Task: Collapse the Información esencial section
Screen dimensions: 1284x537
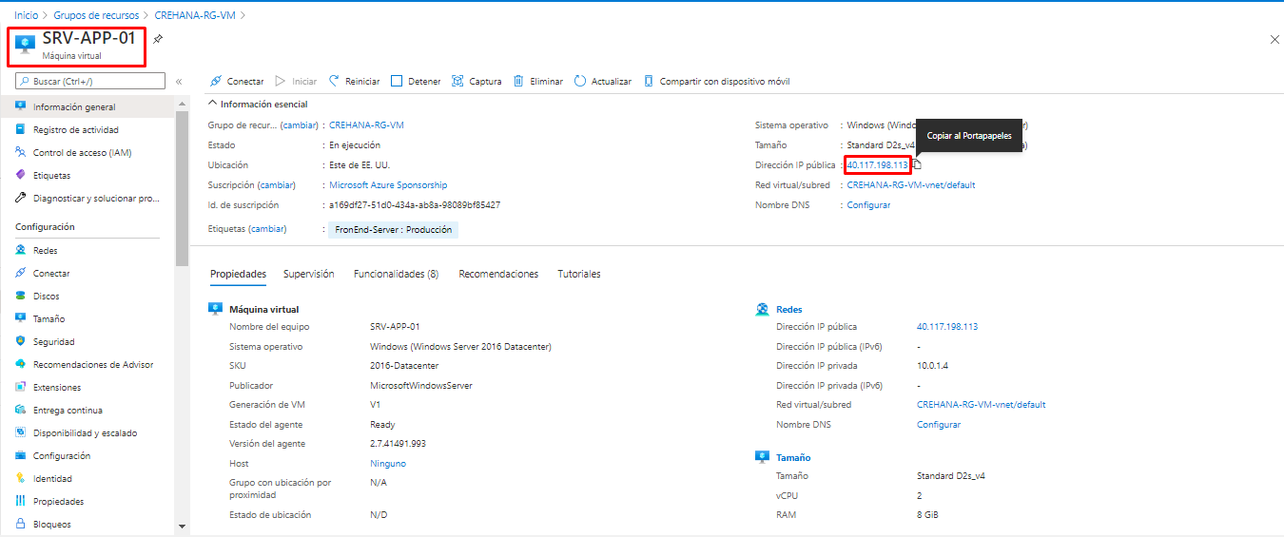Action: coord(213,104)
